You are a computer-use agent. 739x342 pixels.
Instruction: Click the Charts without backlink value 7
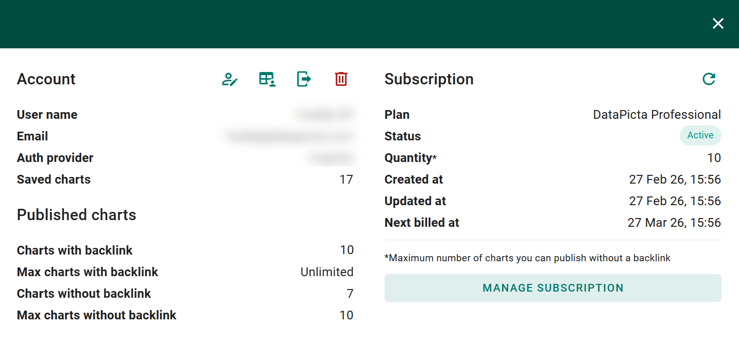tap(350, 293)
